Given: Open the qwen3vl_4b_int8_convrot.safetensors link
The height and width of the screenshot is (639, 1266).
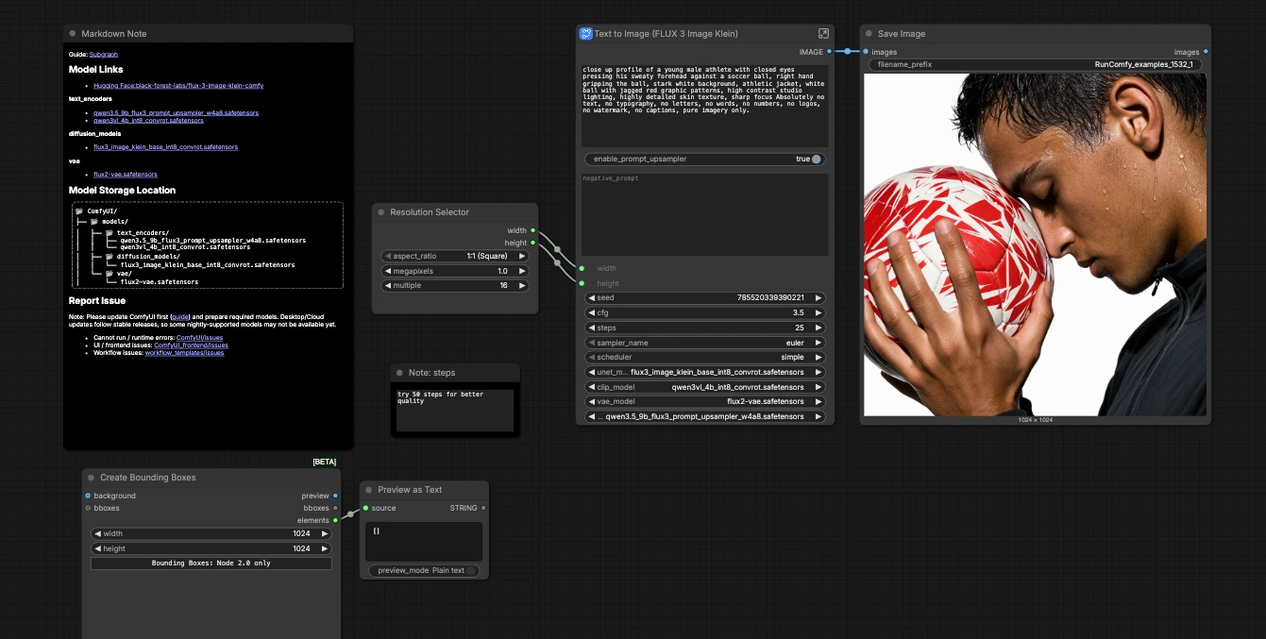Looking at the screenshot, I should point(148,121).
